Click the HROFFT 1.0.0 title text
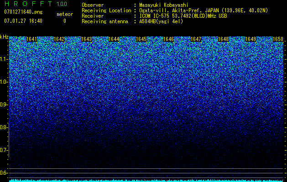The width and height of the screenshot is (287, 182). (x=36, y=4)
